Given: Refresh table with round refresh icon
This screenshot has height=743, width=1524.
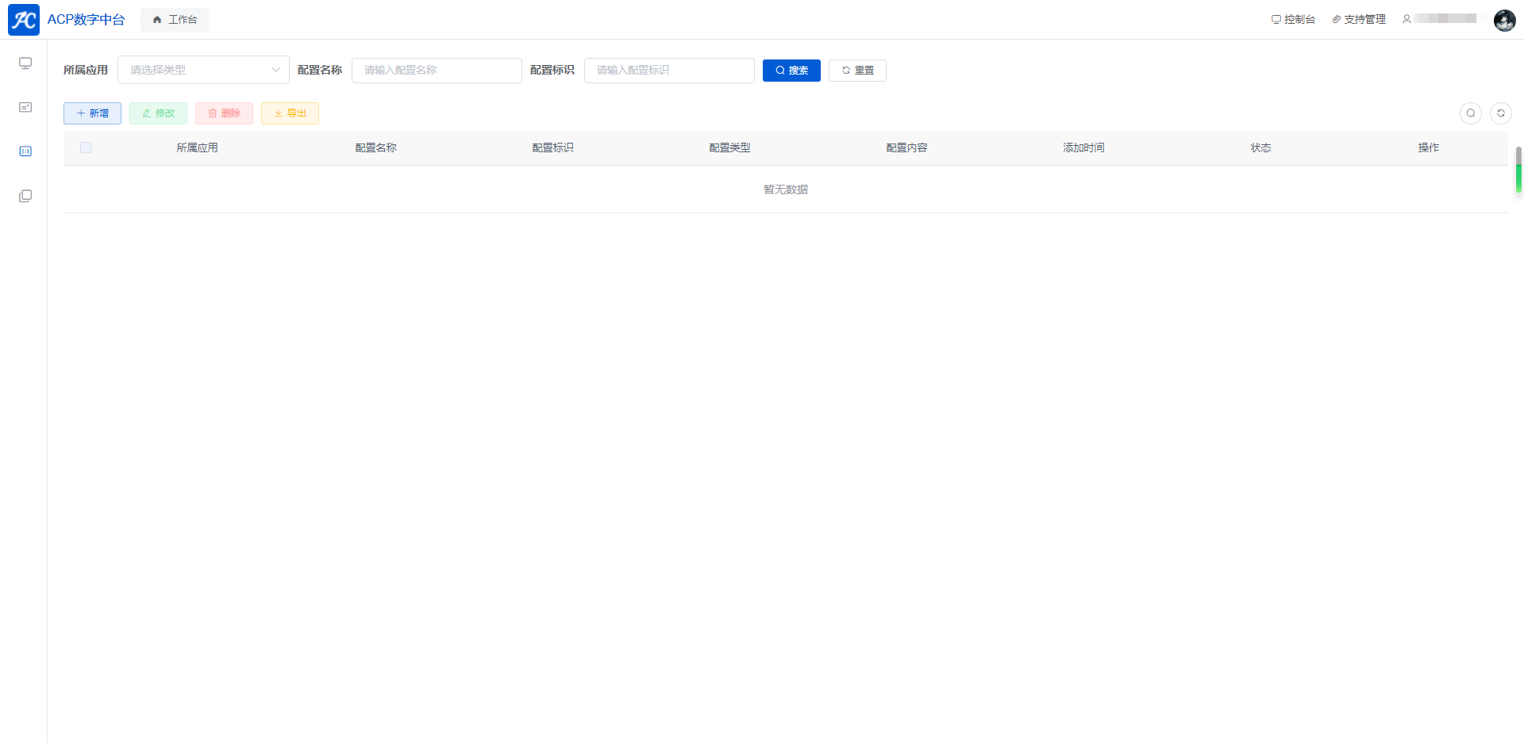Looking at the screenshot, I should [1500, 113].
